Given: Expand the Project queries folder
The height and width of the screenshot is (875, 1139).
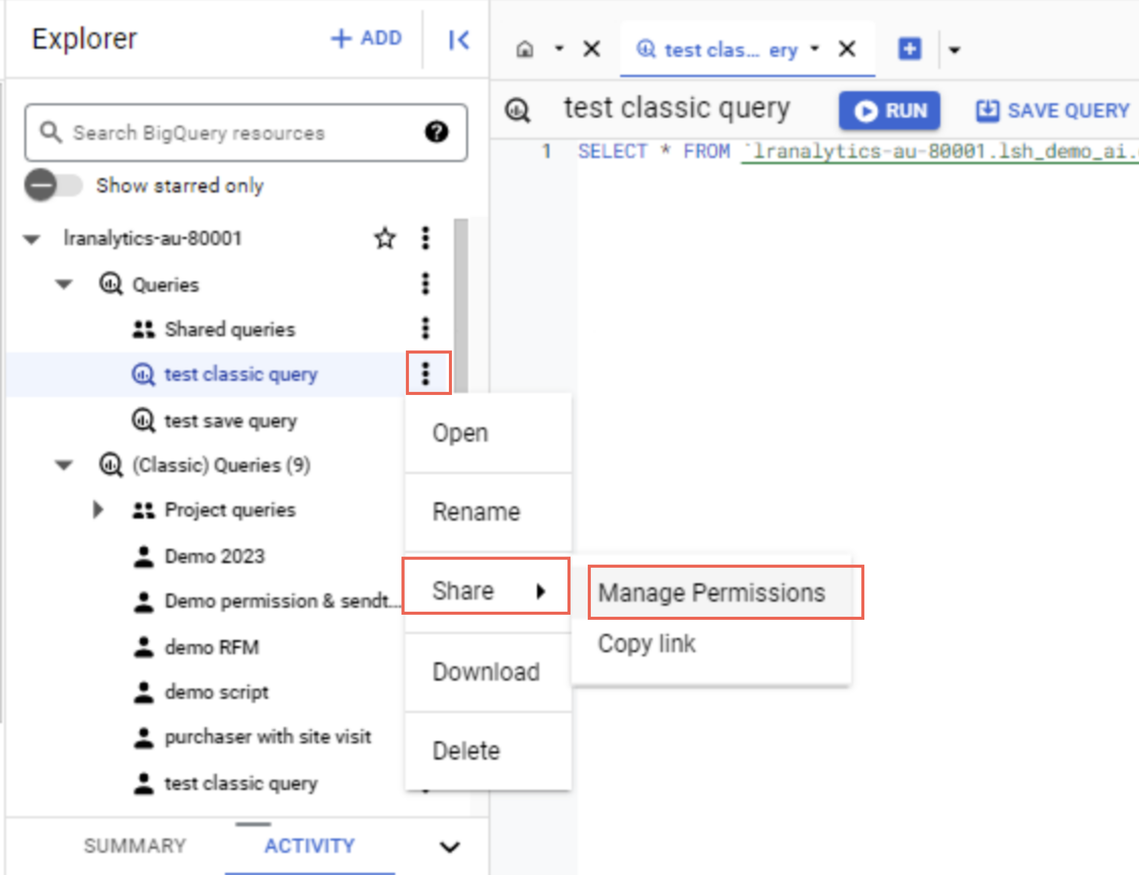Looking at the screenshot, I should [97, 510].
